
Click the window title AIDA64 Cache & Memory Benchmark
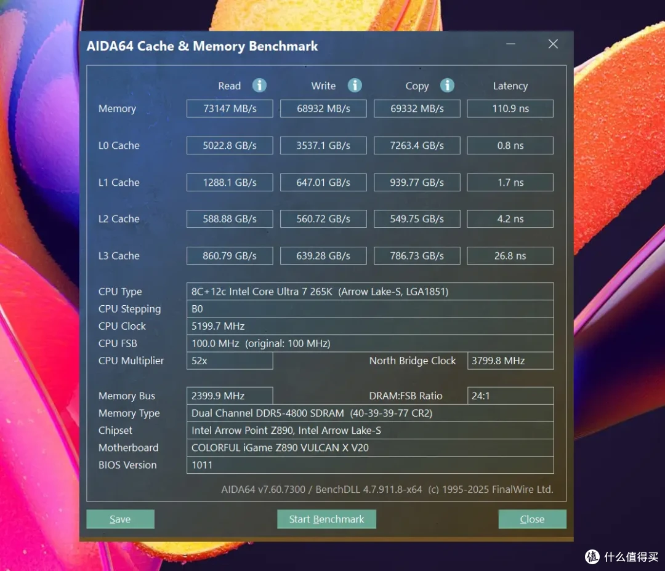203,46
